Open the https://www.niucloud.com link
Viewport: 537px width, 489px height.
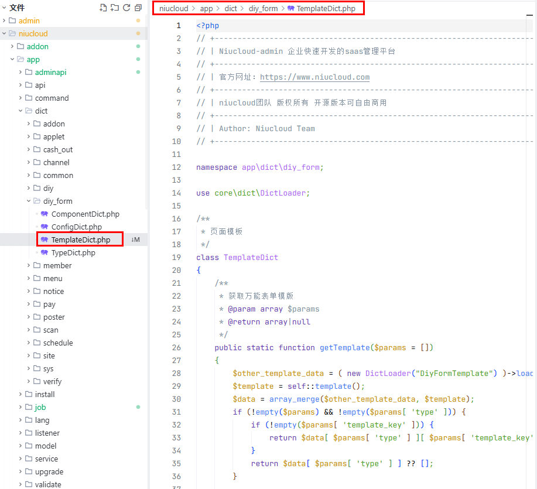(x=314, y=77)
